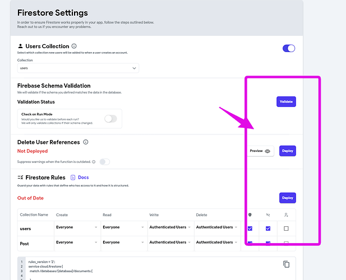Image resolution: width=346 pixels, height=280 pixels.
Task: Click the Delete User References info icon
Action: 86,142
